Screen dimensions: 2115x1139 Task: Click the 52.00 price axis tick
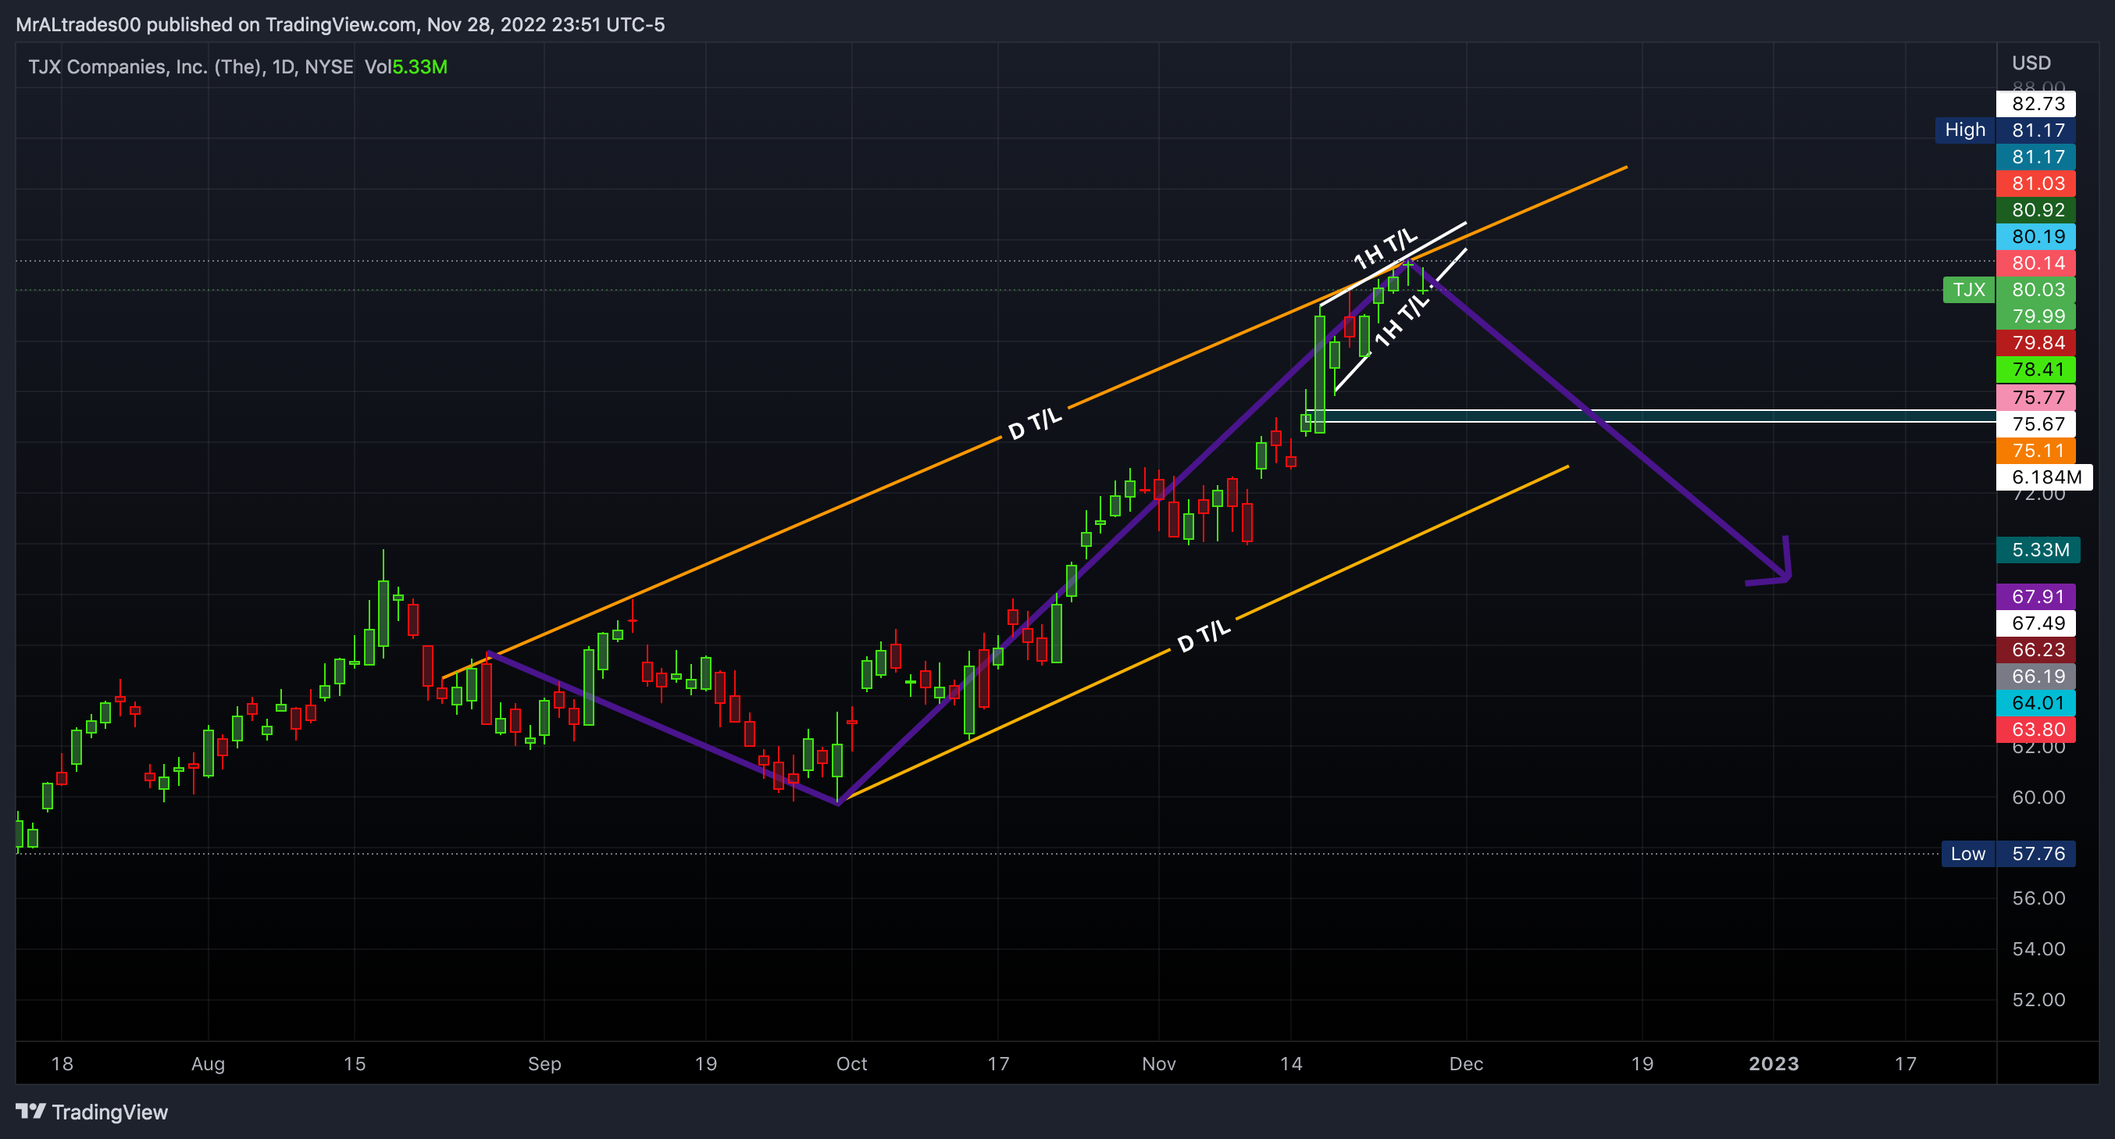[x=2038, y=1000]
